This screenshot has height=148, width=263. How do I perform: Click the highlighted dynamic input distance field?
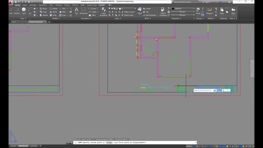[x=219, y=90]
